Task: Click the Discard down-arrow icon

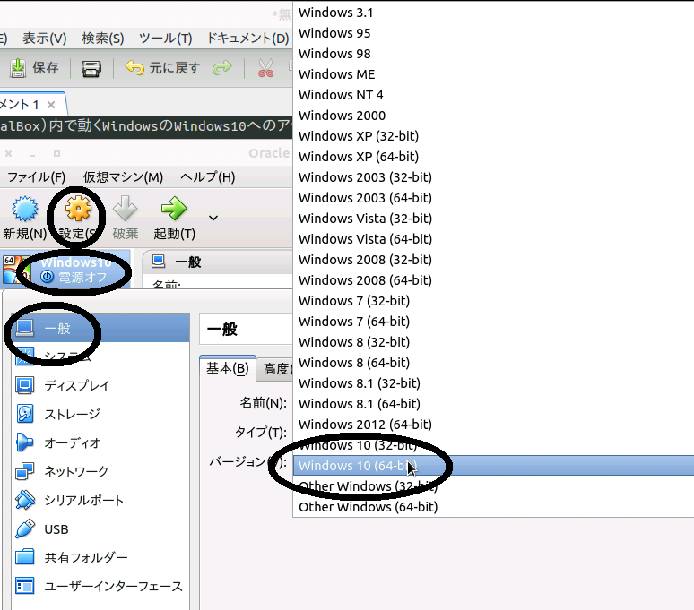Action: 126,208
